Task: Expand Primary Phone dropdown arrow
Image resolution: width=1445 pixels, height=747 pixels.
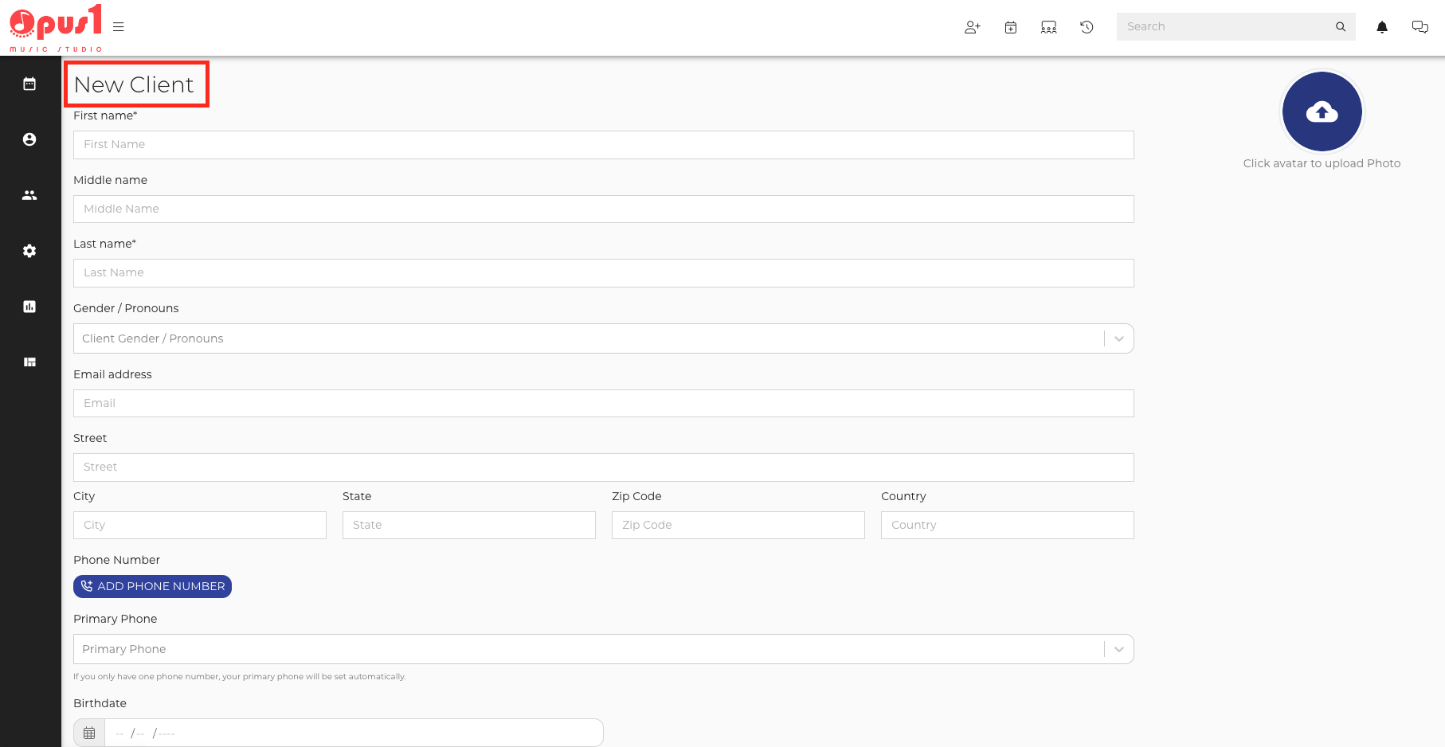Action: [1118, 649]
